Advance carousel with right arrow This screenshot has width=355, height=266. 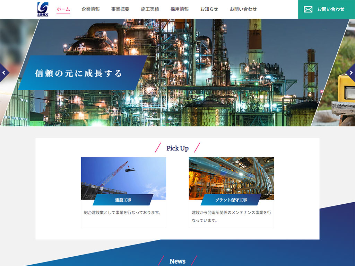point(351,73)
